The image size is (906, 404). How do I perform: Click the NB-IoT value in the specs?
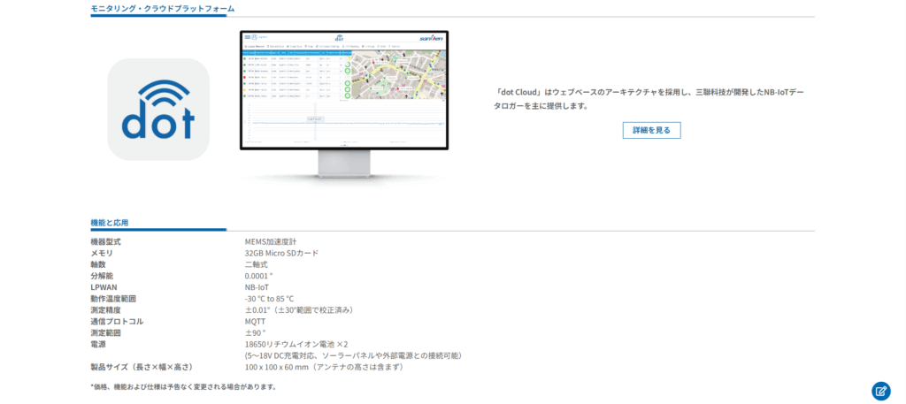(257, 287)
